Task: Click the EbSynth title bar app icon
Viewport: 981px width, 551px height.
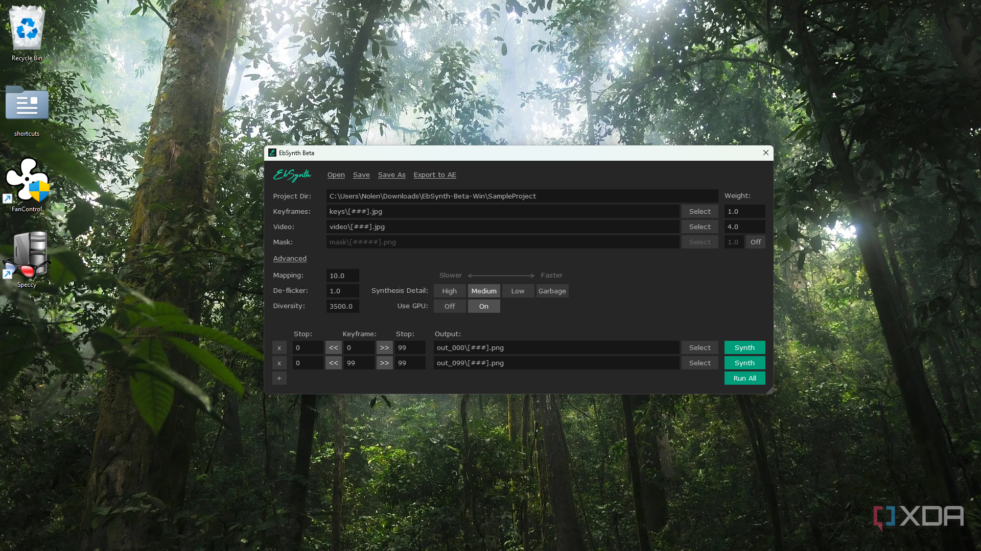Action: pos(272,153)
